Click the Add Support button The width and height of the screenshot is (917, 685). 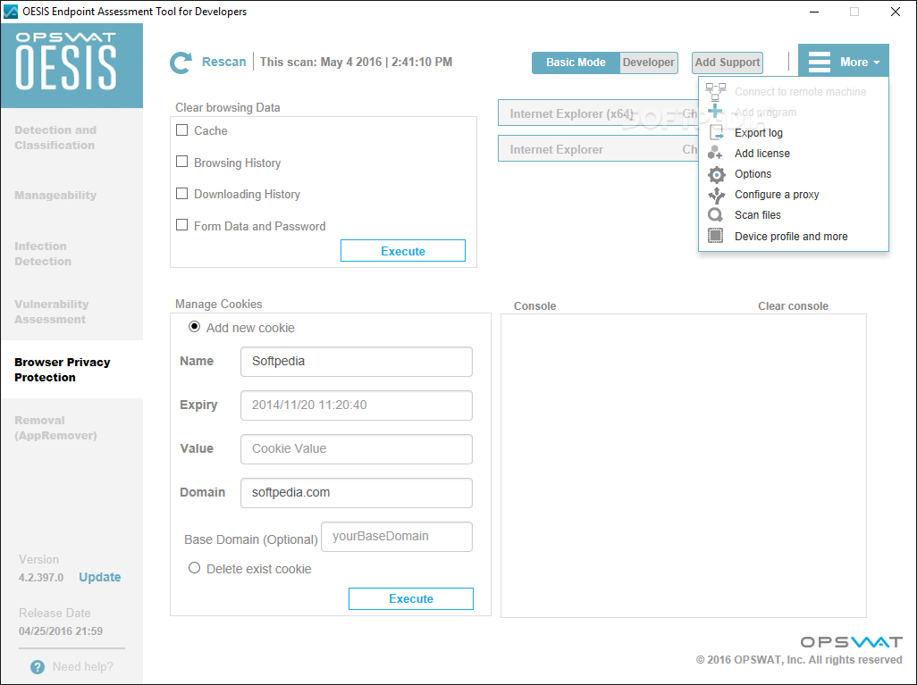coord(727,63)
